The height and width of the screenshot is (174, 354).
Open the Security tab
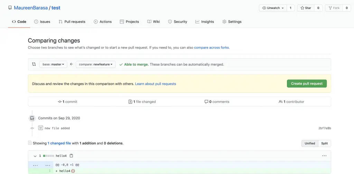178,22
